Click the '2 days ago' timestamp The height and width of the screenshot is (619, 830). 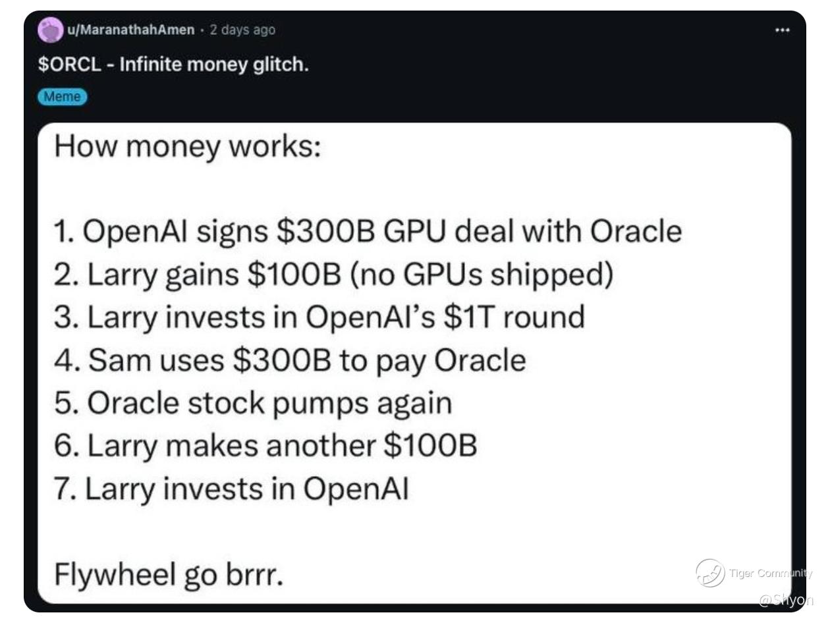pos(242,30)
